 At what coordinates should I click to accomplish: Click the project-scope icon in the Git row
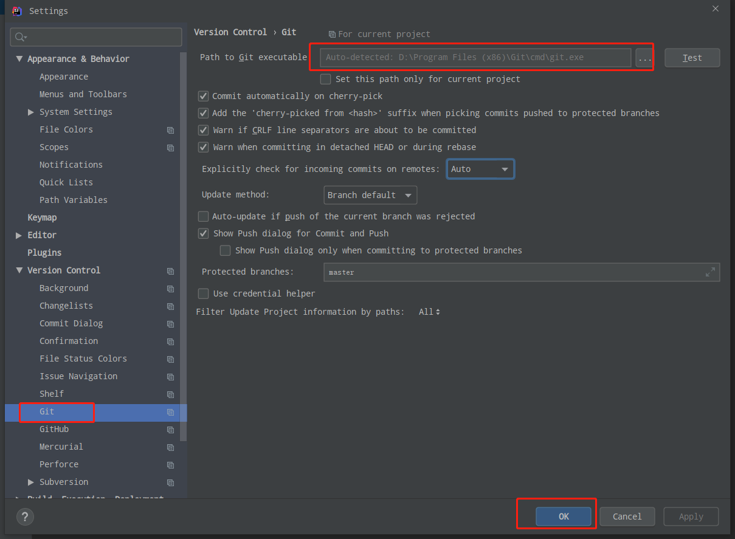(170, 412)
